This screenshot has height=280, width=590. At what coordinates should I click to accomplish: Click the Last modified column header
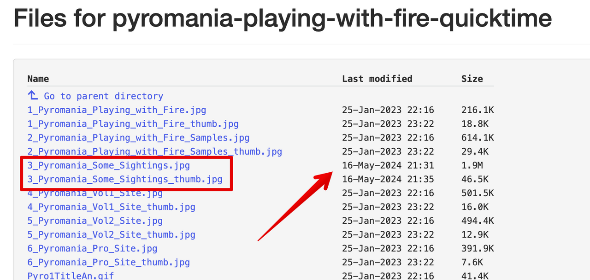(x=377, y=79)
